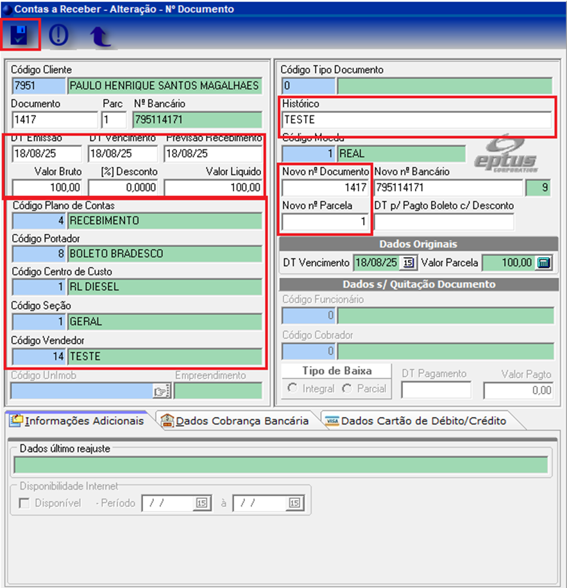Viewport: 567px width, 588px height.
Task: Switch to Dados Cobrança Bancária tab
Action: pos(235,421)
